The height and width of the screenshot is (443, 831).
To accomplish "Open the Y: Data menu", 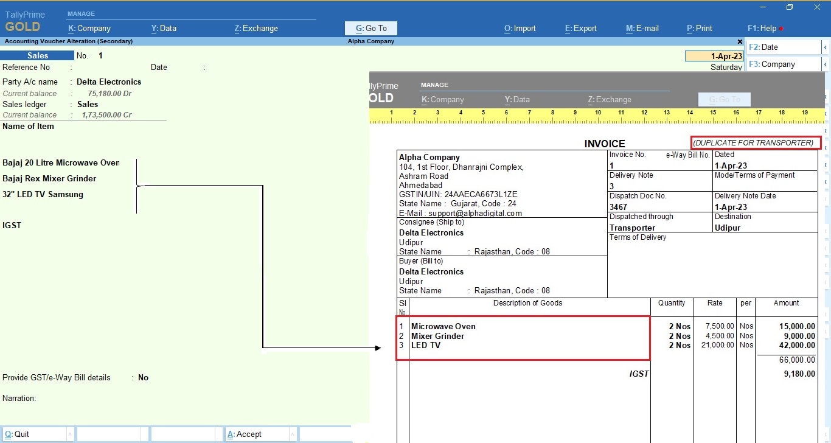I will pyautogui.click(x=163, y=28).
